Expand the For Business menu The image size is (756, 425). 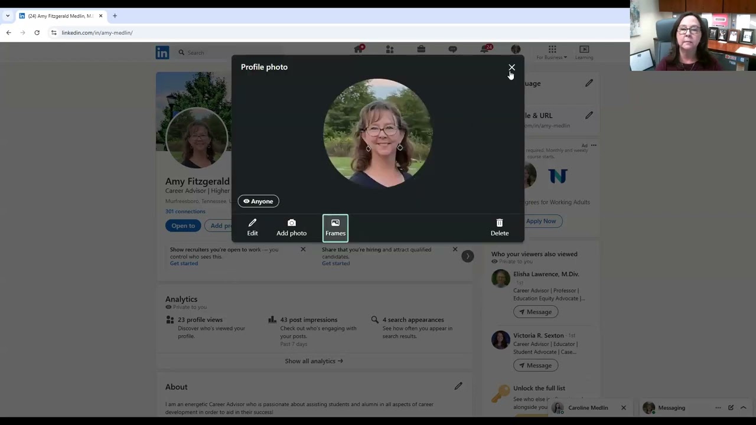552,52
